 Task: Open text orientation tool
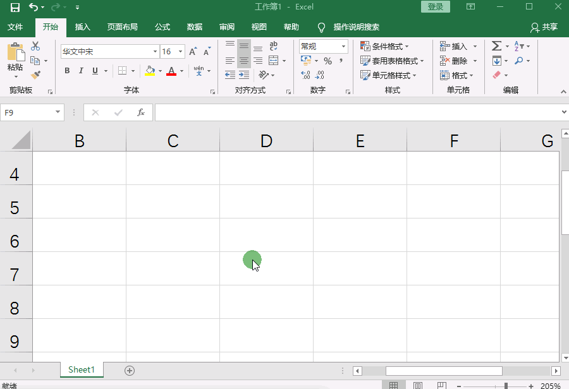pos(264,75)
